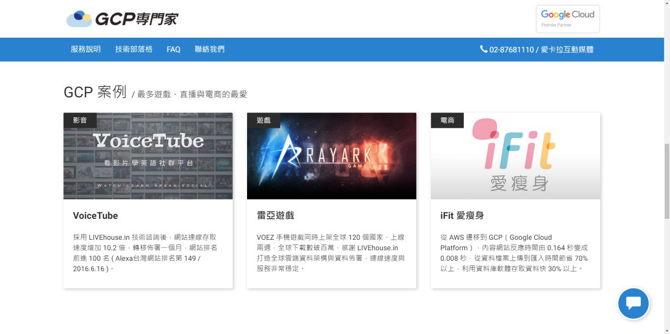Click the 02-87681110 phone number link
The height and width of the screenshot is (334, 670).
coord(511,50)
